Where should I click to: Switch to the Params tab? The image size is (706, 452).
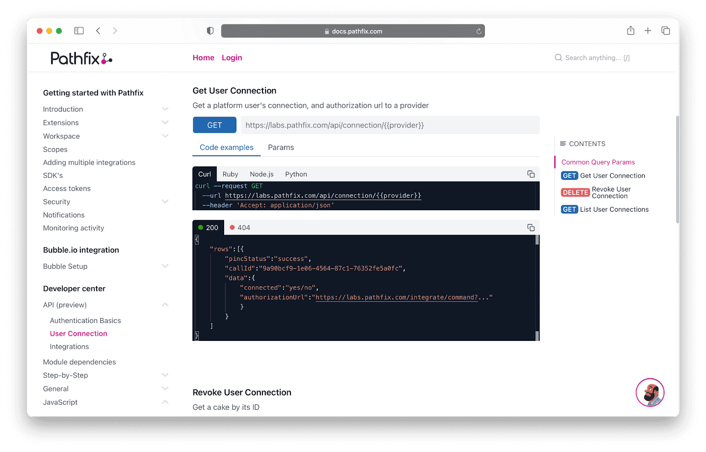pyautogui.click(x=281, y=147)
